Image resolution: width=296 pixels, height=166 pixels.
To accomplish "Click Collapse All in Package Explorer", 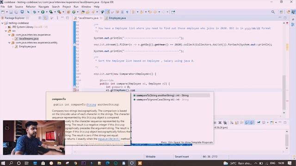I will [x=40, y=18].
